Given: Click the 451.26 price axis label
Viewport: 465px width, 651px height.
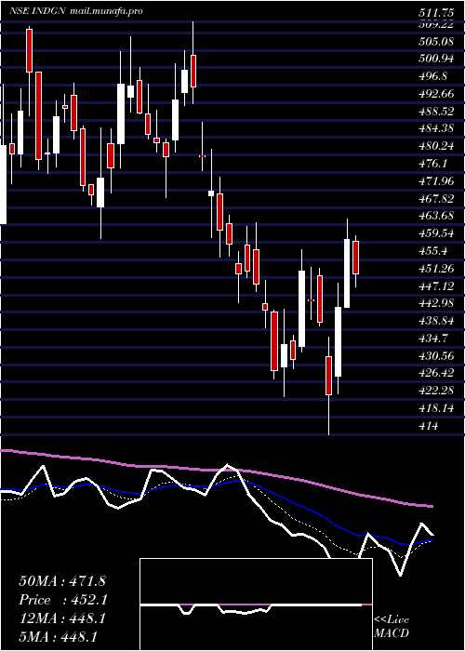Looking at the screenshot, I should point(435,268).
